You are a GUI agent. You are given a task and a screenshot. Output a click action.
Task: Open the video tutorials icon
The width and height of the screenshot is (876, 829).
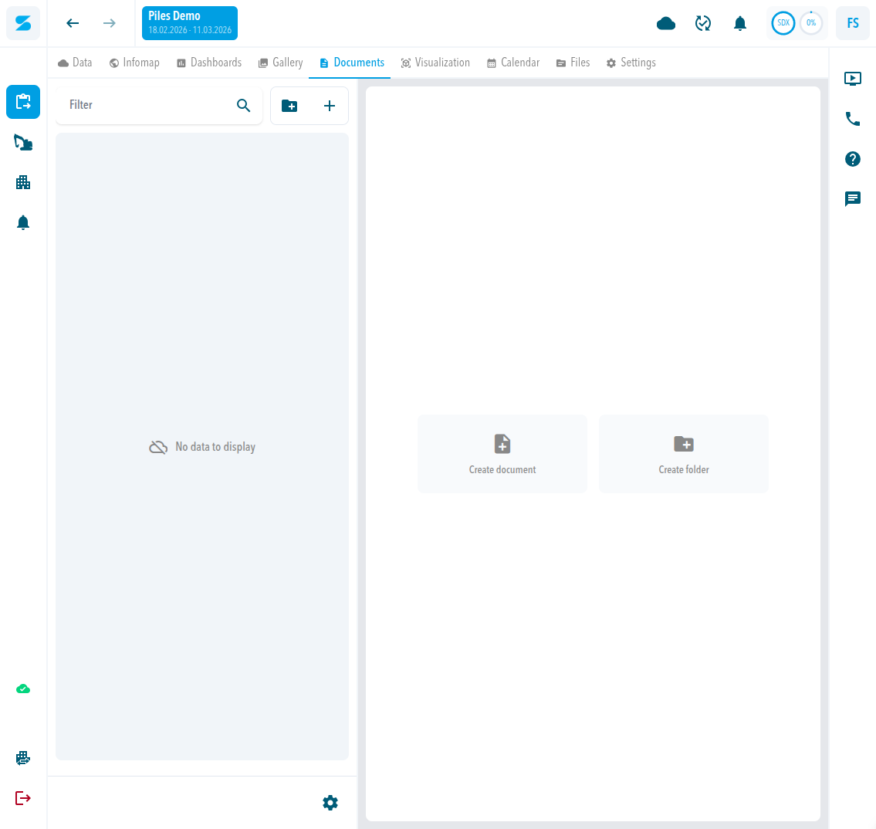853,79
